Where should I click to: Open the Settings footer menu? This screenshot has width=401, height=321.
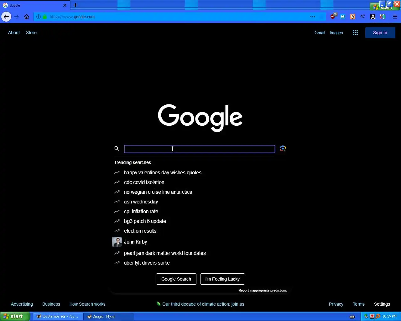coord(382,304)
